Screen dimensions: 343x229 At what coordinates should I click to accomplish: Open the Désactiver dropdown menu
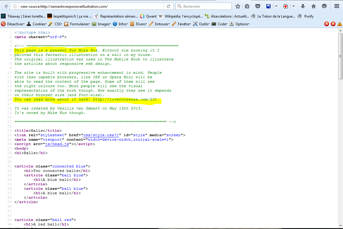click(13, 24)
